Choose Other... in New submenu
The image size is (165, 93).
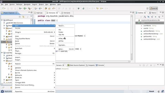click(x=65, y=49)
